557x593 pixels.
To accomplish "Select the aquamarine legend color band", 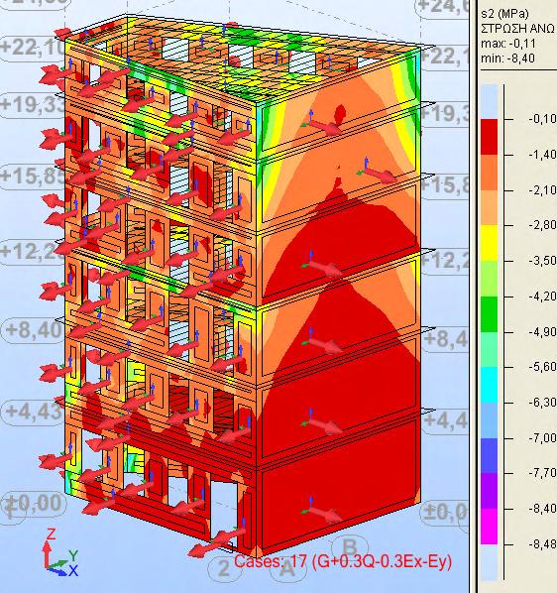I will 489,349.
